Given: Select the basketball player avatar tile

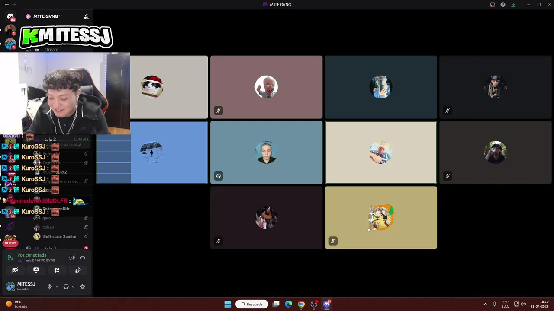Looking at the screenshot, I should 266,218.
